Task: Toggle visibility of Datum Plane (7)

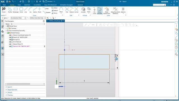Action: [10, 44]
